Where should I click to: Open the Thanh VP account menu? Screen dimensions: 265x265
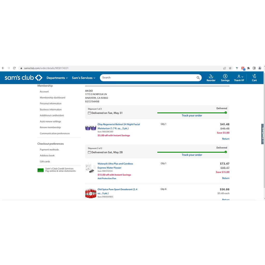[239, 78]
